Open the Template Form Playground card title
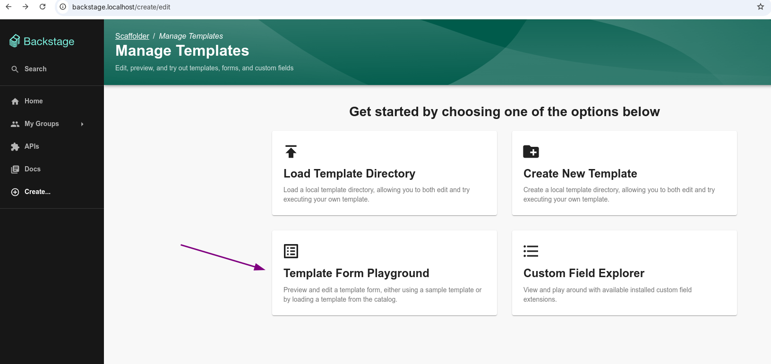This screenshot has width=771, height=364. point(356,273)
